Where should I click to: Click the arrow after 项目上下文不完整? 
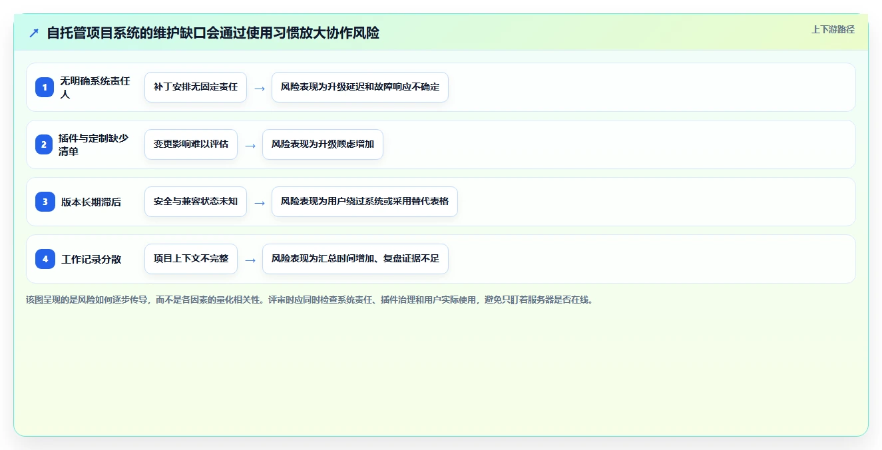click(x=250, y=260)
